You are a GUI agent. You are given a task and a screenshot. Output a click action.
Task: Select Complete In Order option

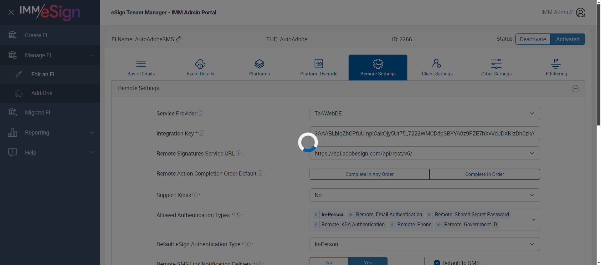click(485, 174)
